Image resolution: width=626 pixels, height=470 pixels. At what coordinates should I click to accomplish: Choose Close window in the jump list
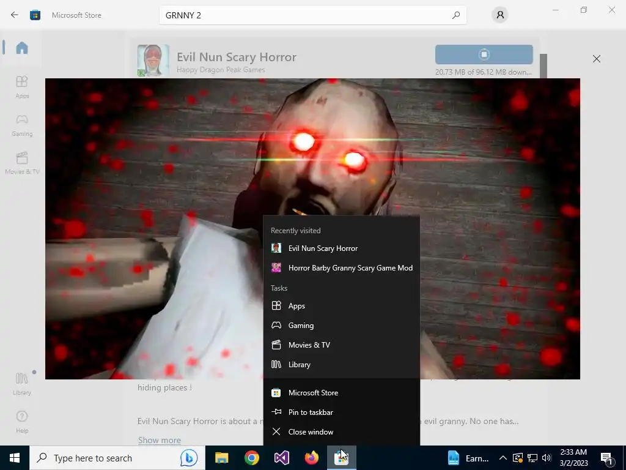pos(341,431)
